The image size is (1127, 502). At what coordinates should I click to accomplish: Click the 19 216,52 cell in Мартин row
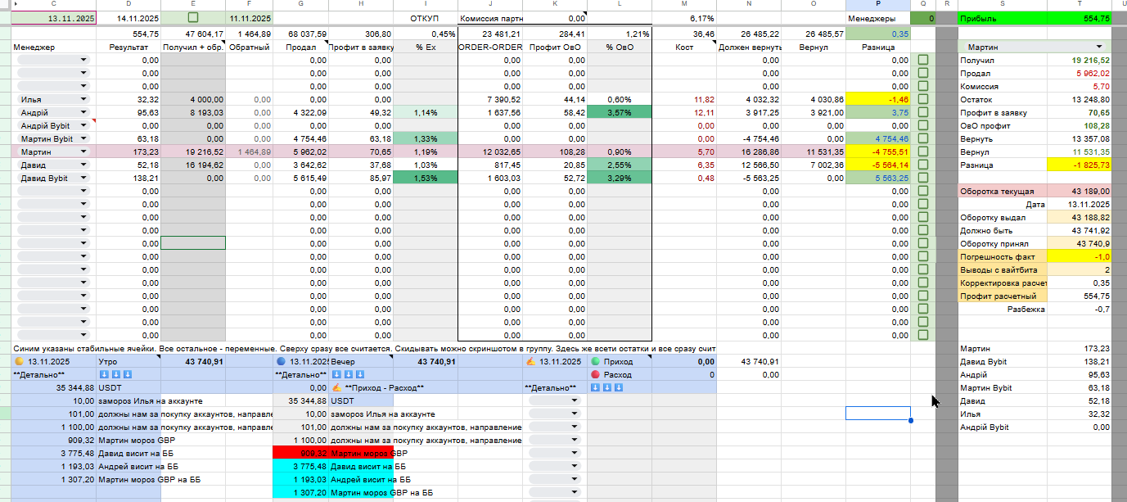pos(193,152)
